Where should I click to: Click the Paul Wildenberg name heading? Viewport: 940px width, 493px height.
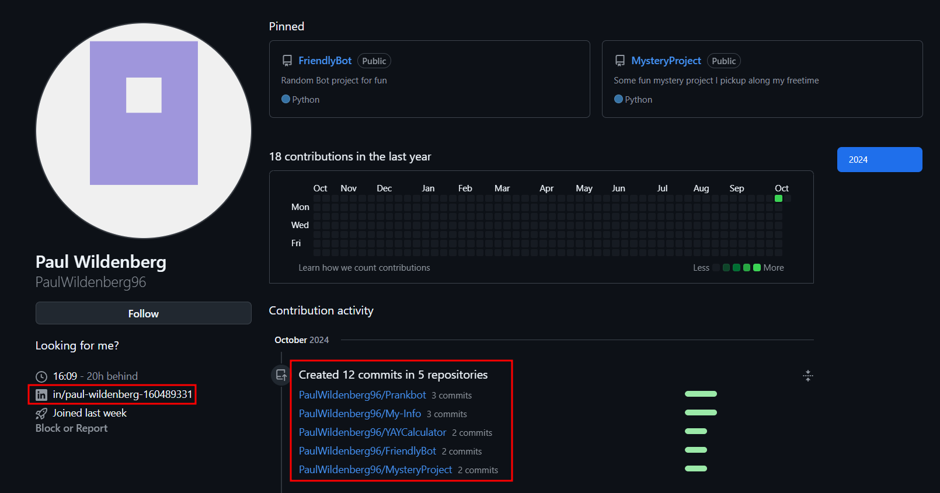coord(101,262)
